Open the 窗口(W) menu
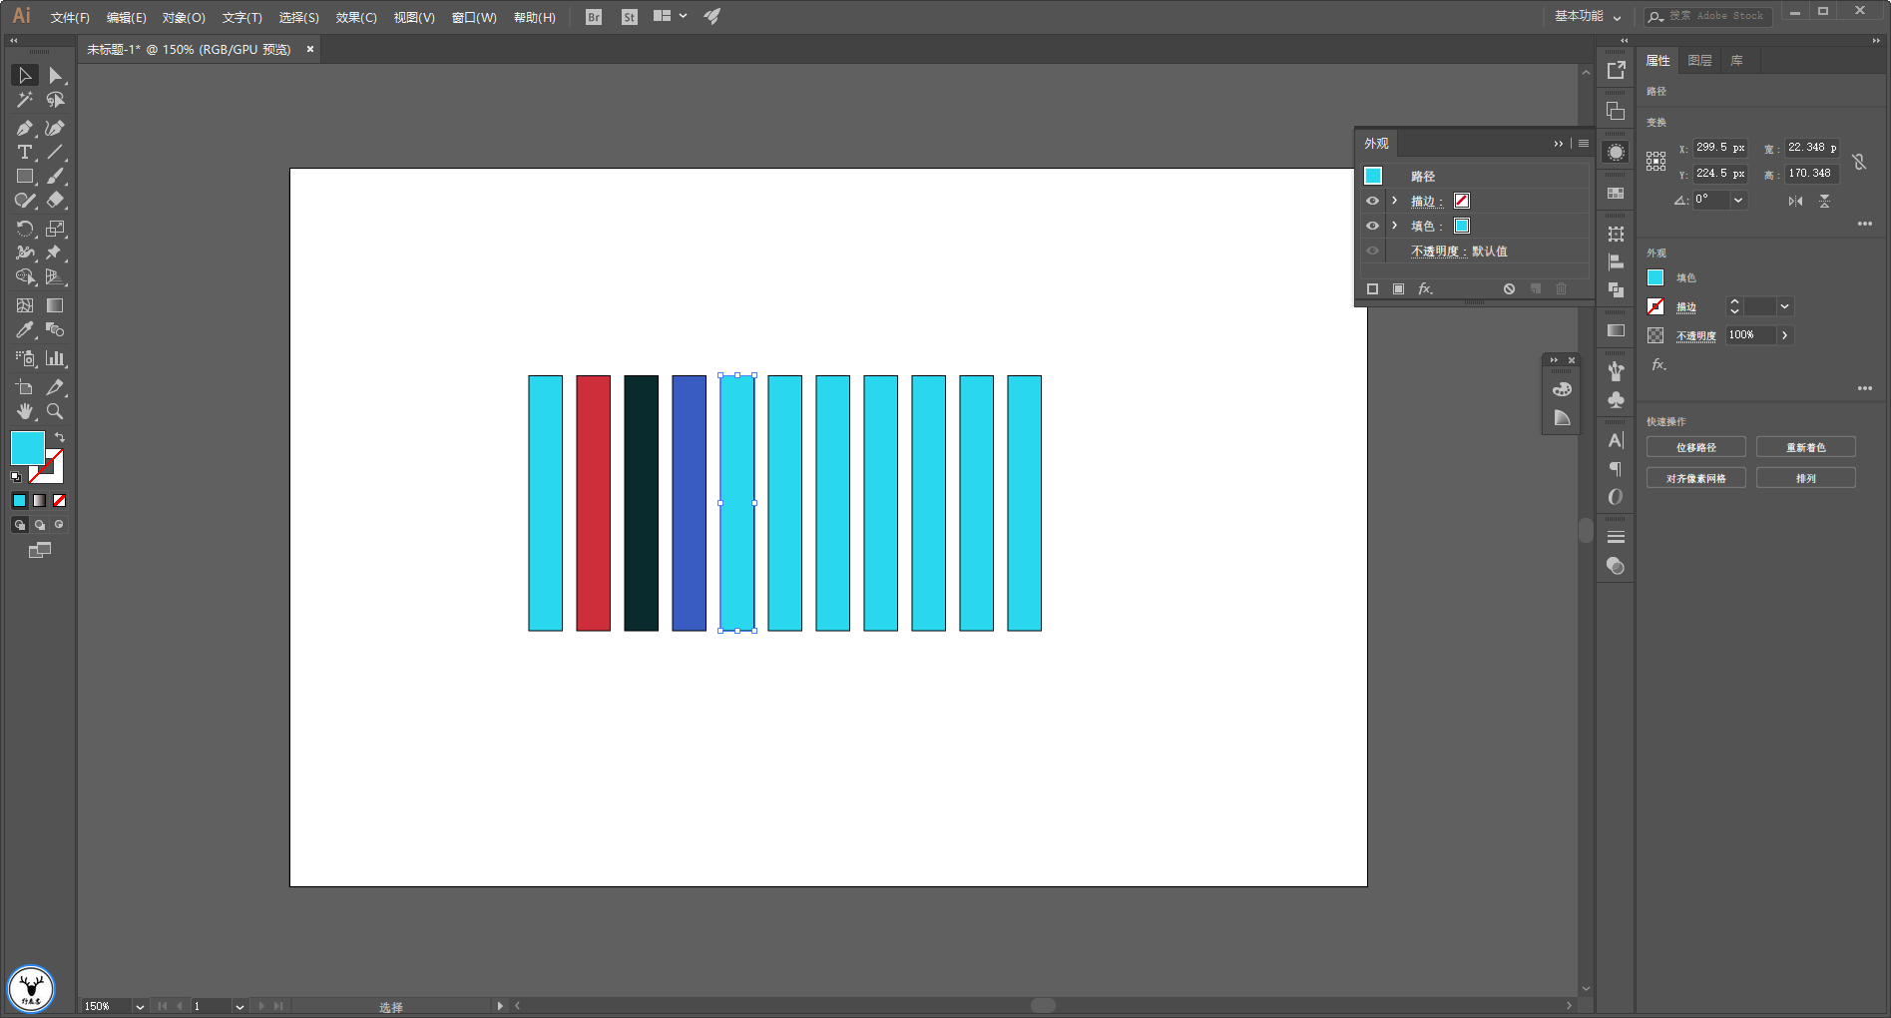 [x=474, y=18]
